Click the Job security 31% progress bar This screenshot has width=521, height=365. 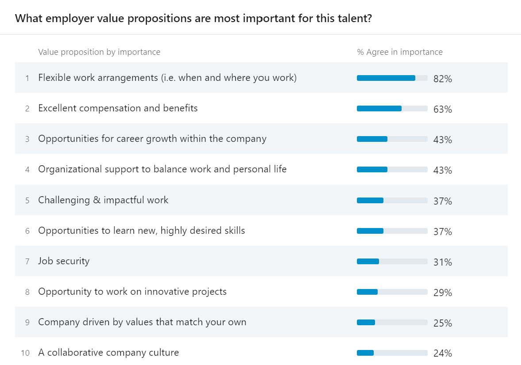(x=392, y=262)
